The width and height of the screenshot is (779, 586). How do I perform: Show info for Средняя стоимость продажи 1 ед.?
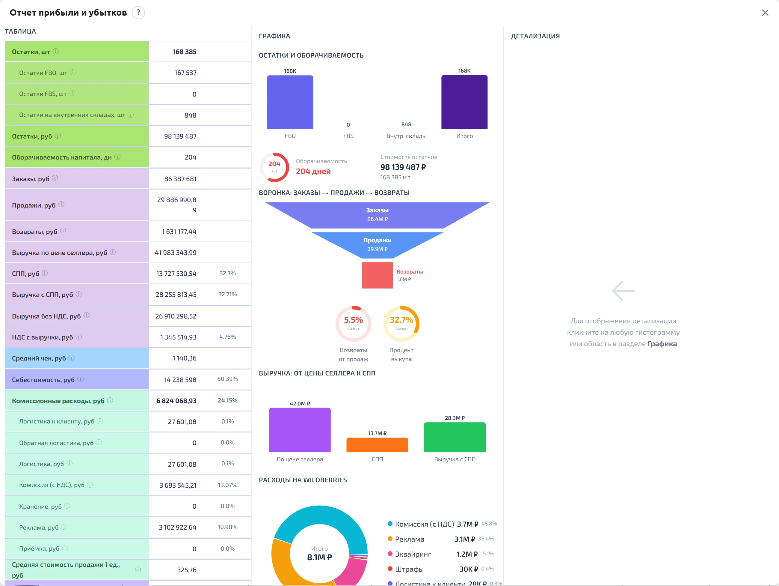pos(138,570)
